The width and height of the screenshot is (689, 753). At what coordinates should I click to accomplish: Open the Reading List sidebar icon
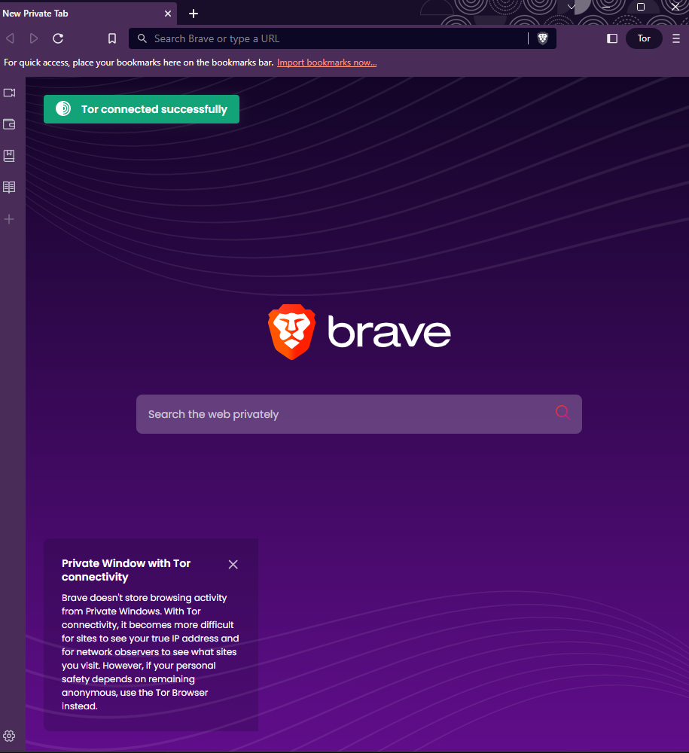[9, 187]
